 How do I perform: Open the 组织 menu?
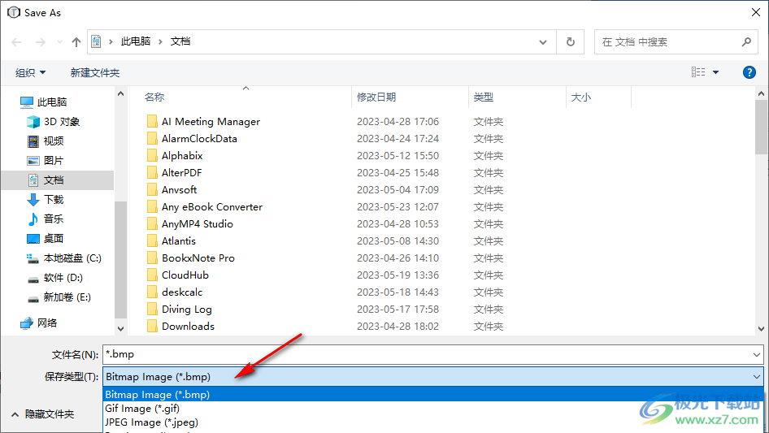[x=30, y=72]
